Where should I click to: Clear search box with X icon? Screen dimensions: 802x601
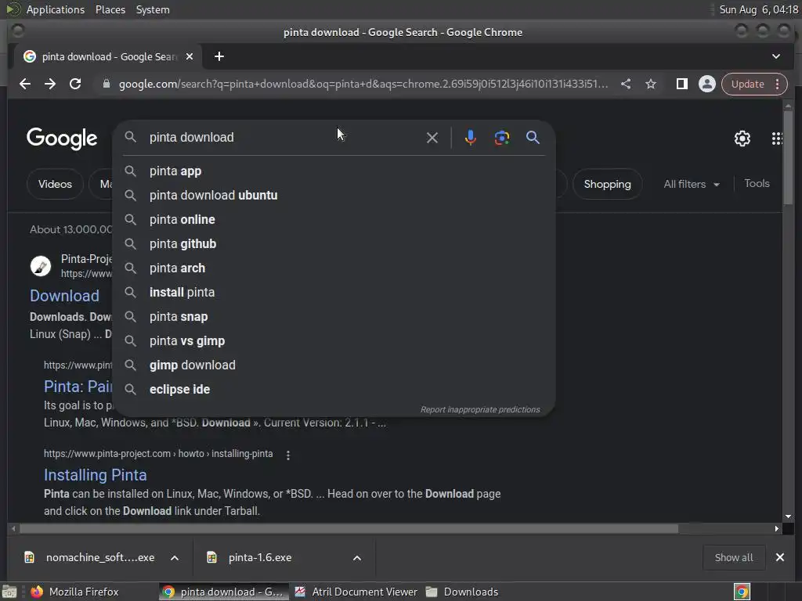[432, 138]
